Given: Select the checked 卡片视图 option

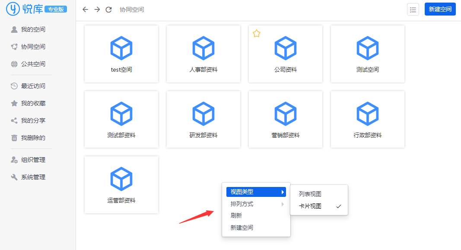Looking at the screenshot, I should (310, 206).
